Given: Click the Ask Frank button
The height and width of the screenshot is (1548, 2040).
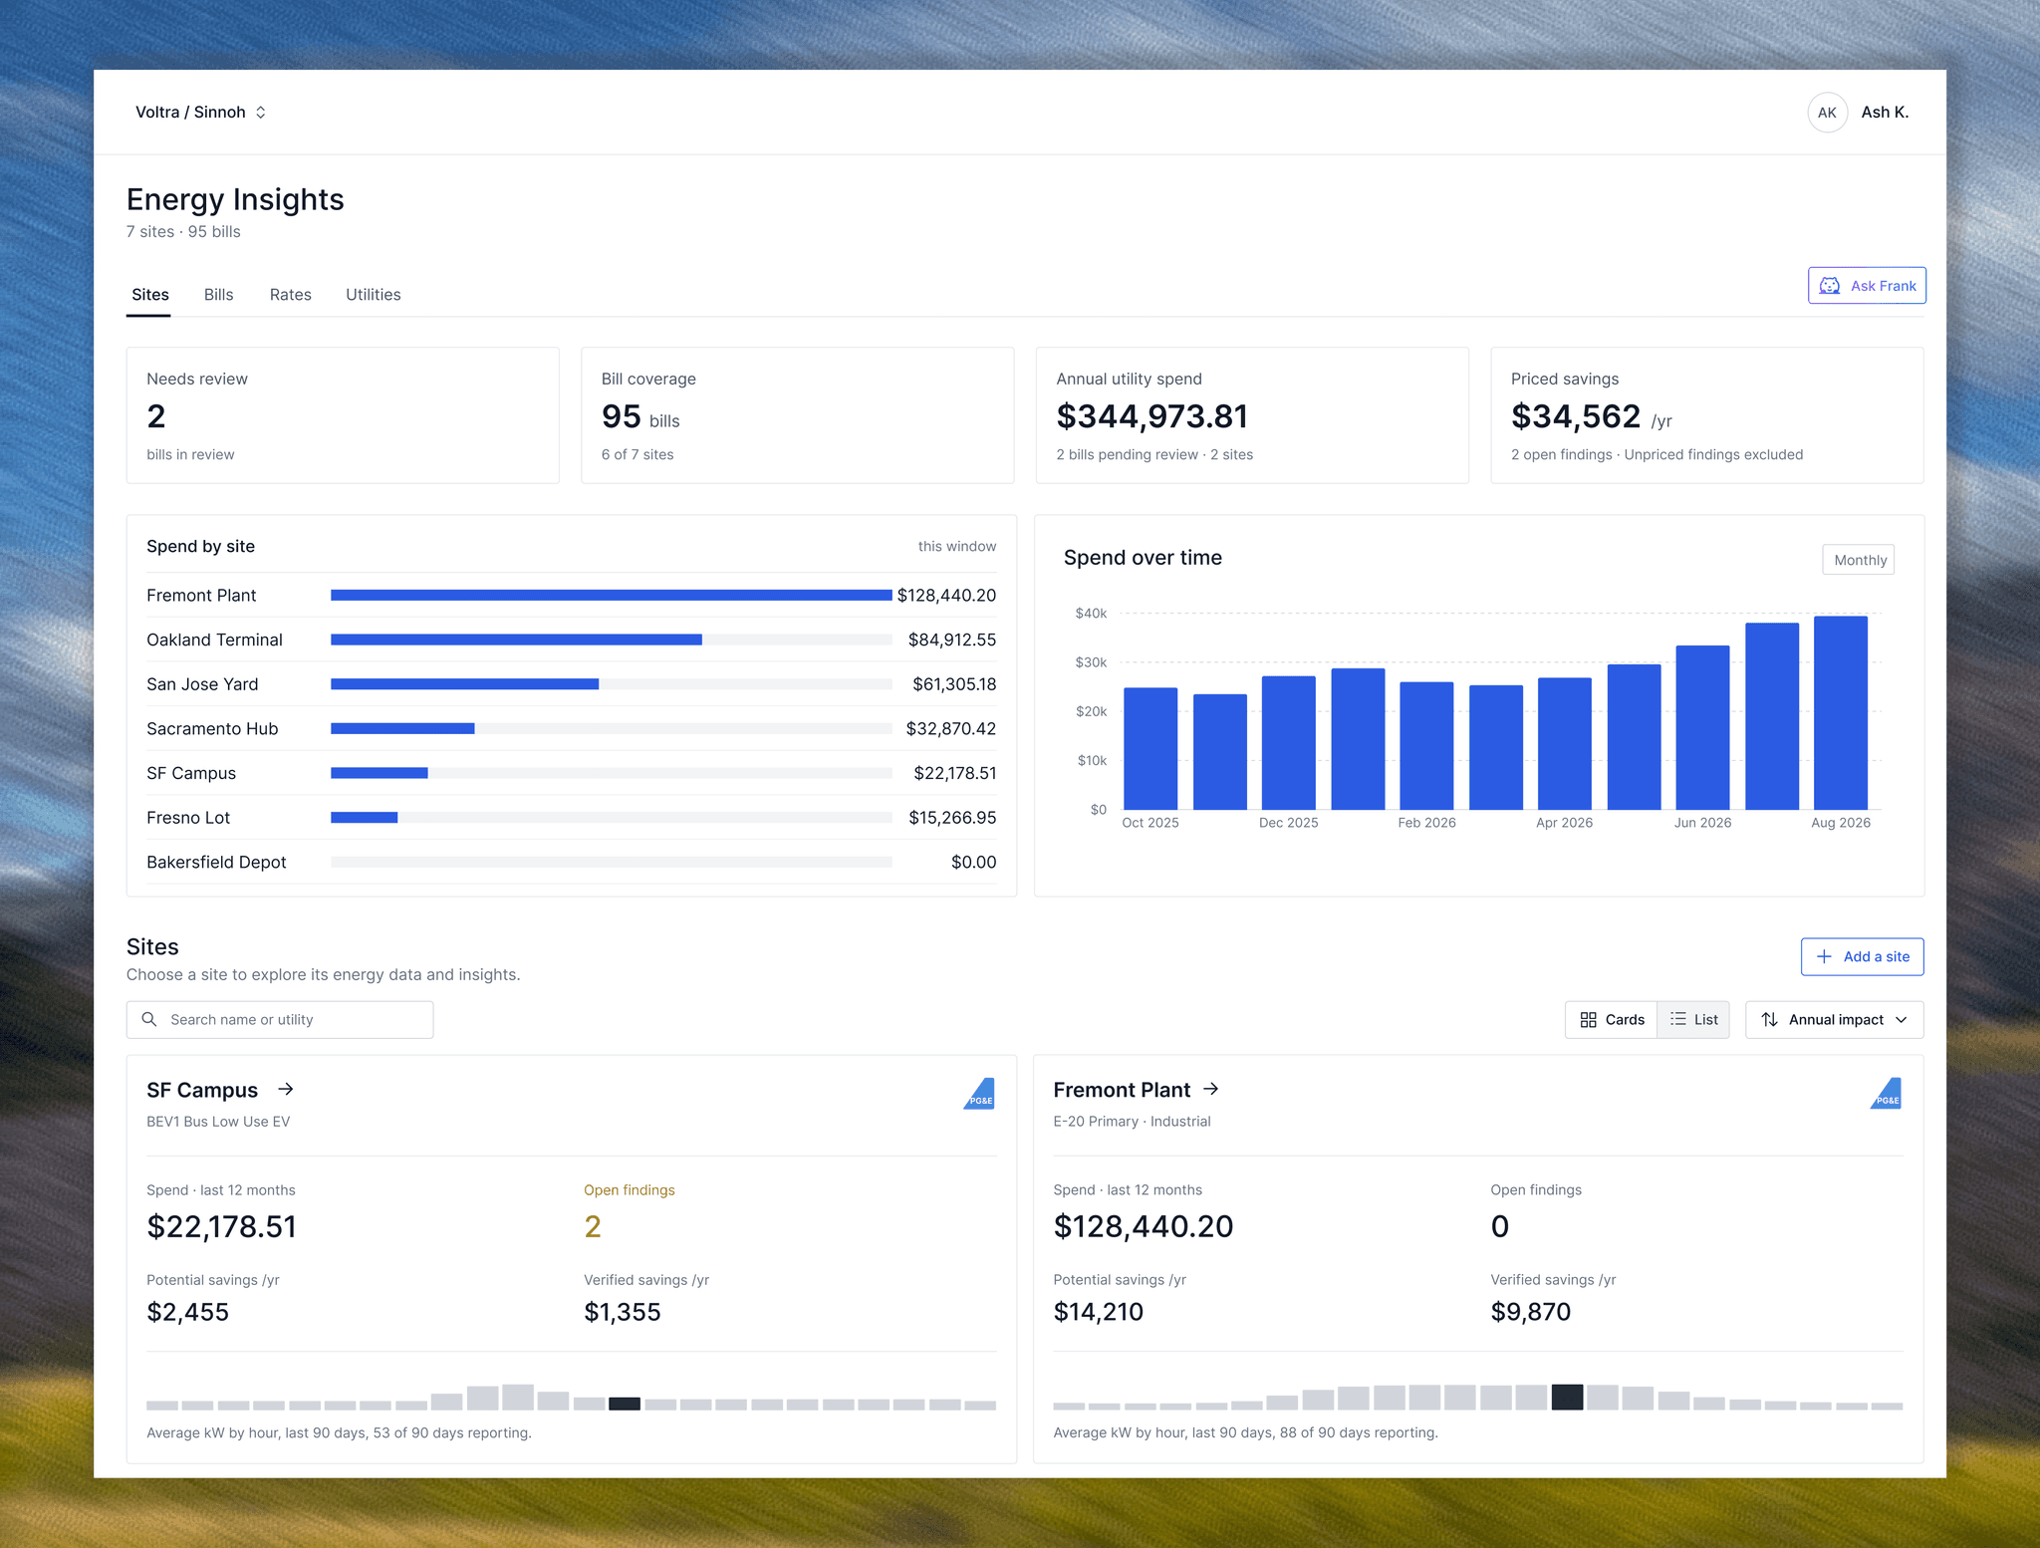Looking at the screenshot, I should click(x=1867, y=286).
